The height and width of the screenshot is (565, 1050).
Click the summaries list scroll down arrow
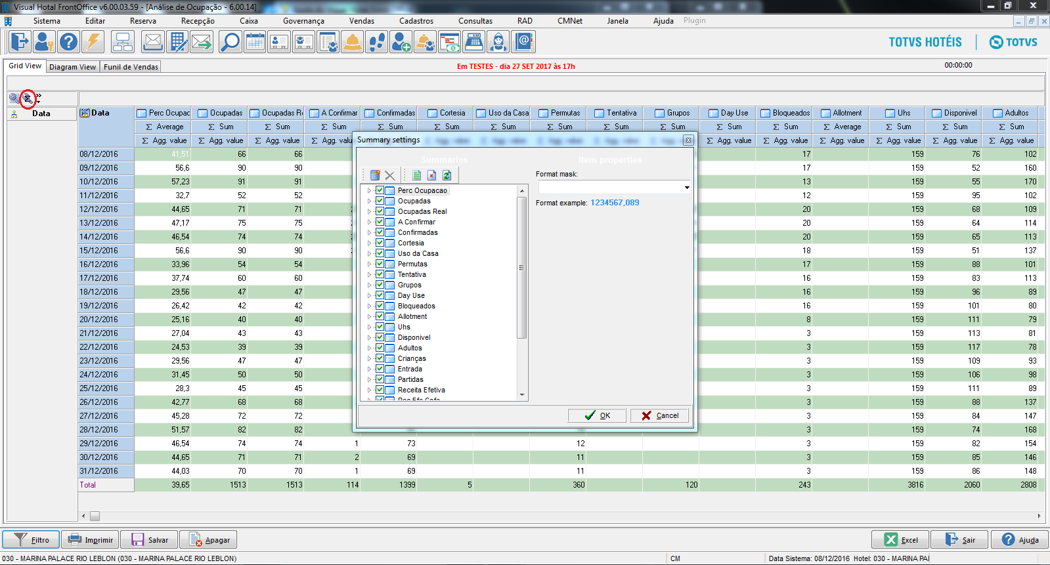point(522,395)
